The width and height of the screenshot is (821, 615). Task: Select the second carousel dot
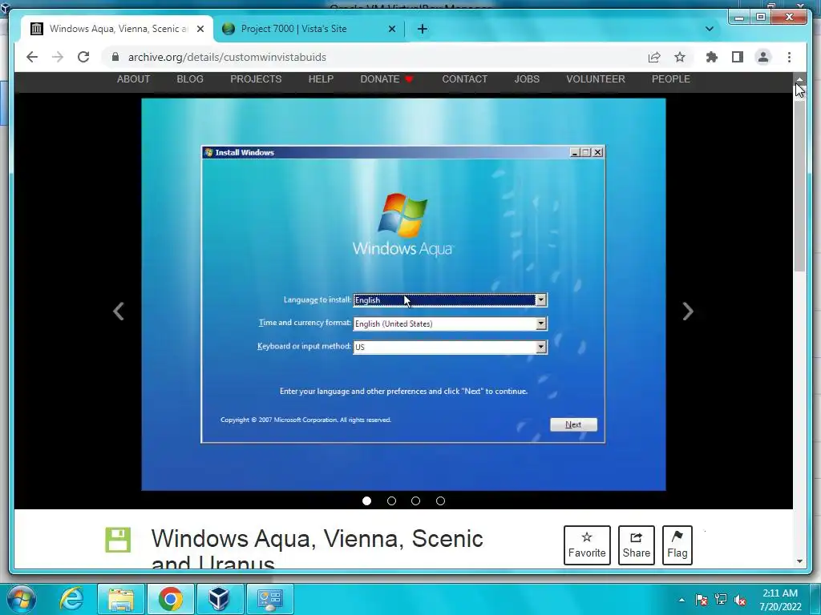391,501
